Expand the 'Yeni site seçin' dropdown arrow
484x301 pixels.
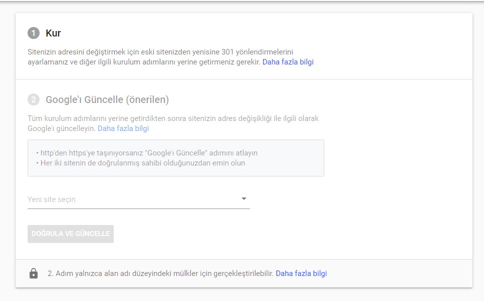pyautogui.click(x=244, y=198)
